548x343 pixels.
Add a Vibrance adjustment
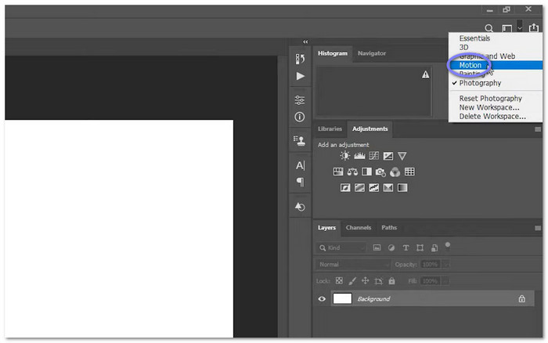click(x=402, y=156)
